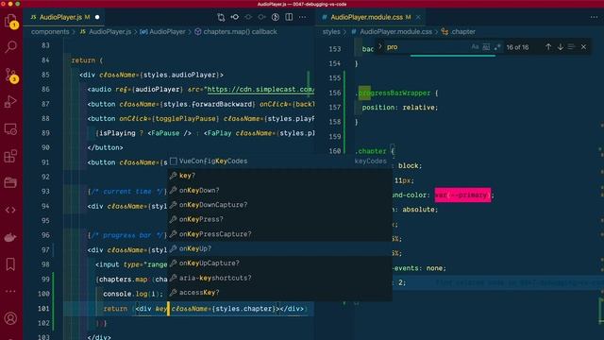Close the AudioPlayer.module.css tab
Viewport: 604px width, 340px height.
click(x=418, y=17)
